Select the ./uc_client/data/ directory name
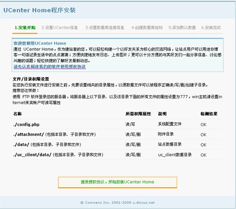The width and height of the screenshot is (236, 209). coord(32,155)
